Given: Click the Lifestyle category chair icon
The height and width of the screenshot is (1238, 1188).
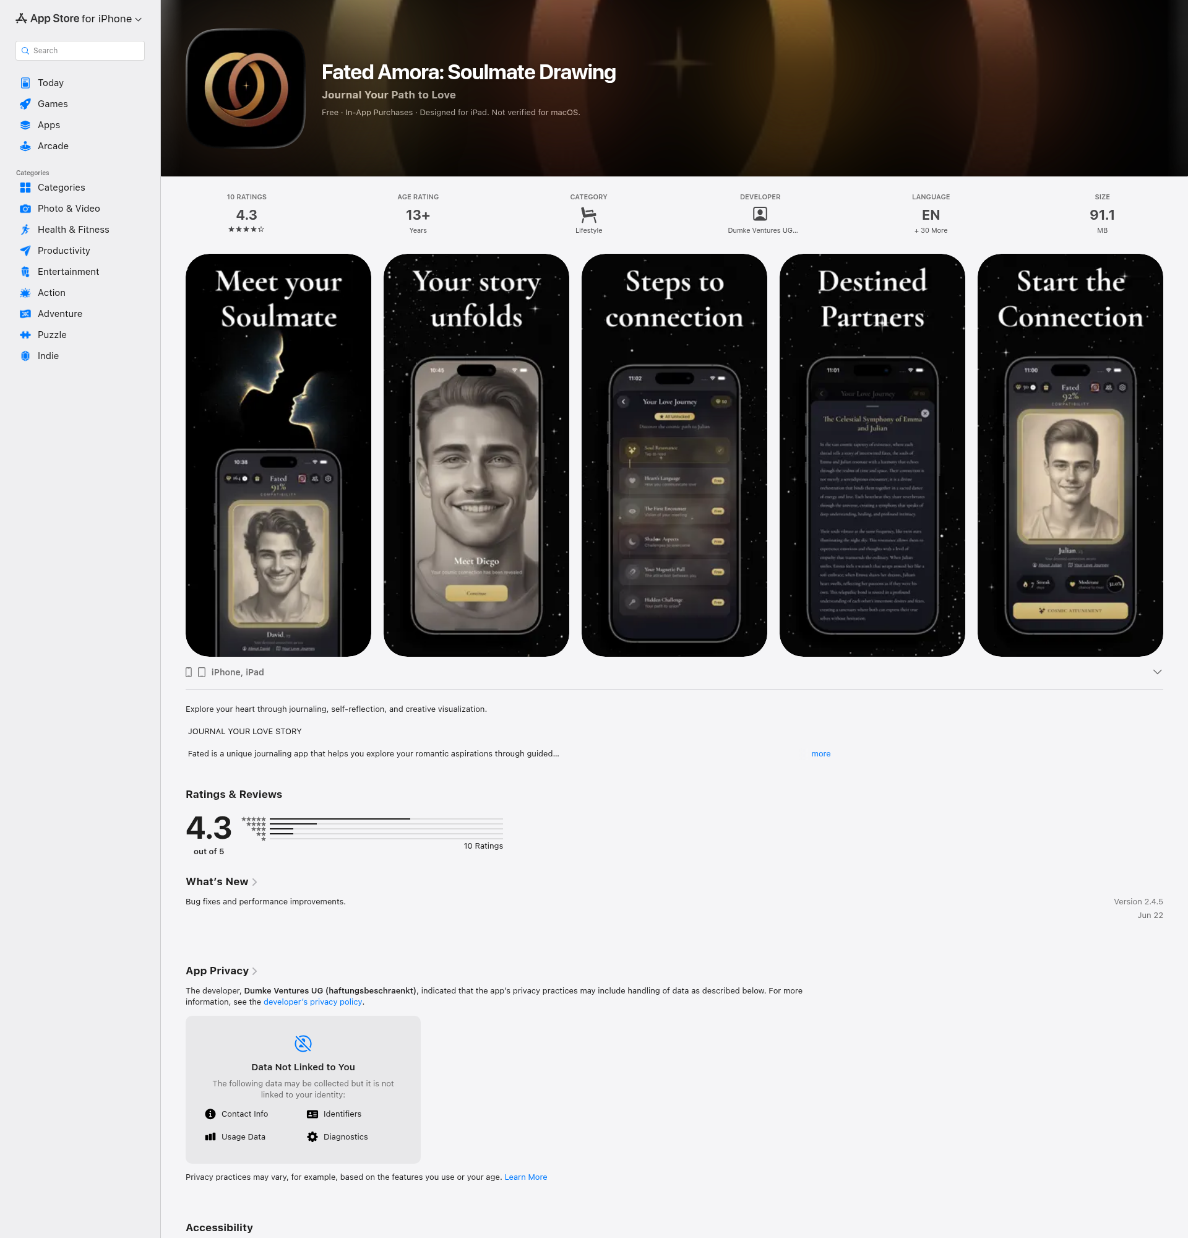Looking at the screenshot, I should coord(588,215).
